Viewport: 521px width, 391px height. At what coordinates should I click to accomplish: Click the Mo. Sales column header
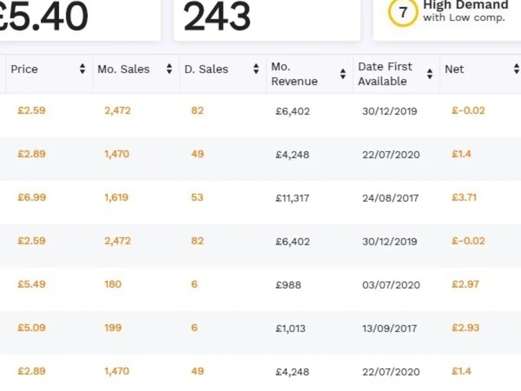[x=123, y=69]
